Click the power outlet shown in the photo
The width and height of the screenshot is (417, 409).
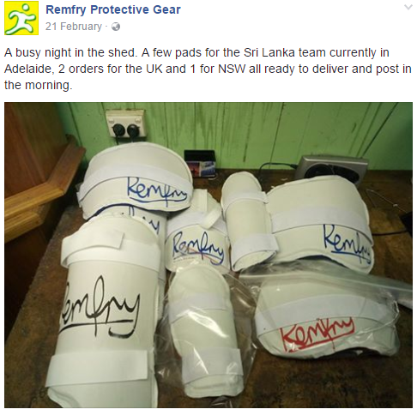[x=125, y=124]
